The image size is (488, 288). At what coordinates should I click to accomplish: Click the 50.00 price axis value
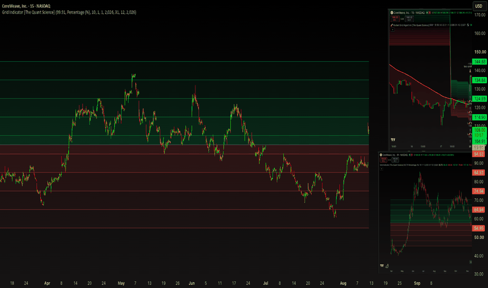[x=479, y=237]
